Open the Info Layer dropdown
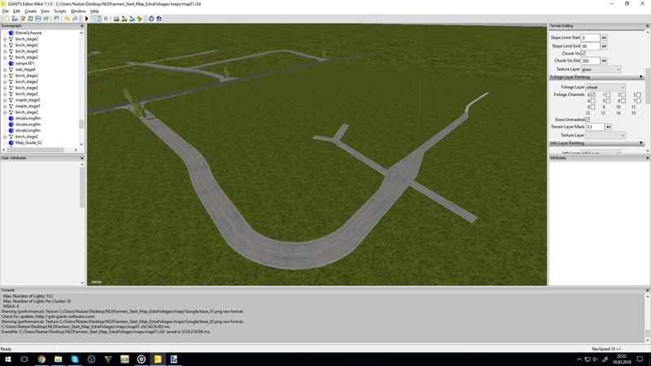This screenshot has width=651, height=366. click(601, 153)
